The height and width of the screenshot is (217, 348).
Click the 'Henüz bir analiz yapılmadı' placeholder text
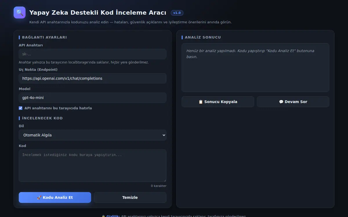click(250, 54)
